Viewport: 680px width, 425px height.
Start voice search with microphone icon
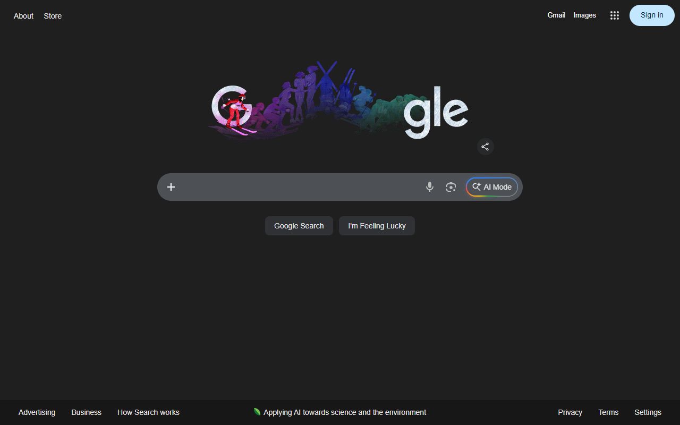(430, 187)
